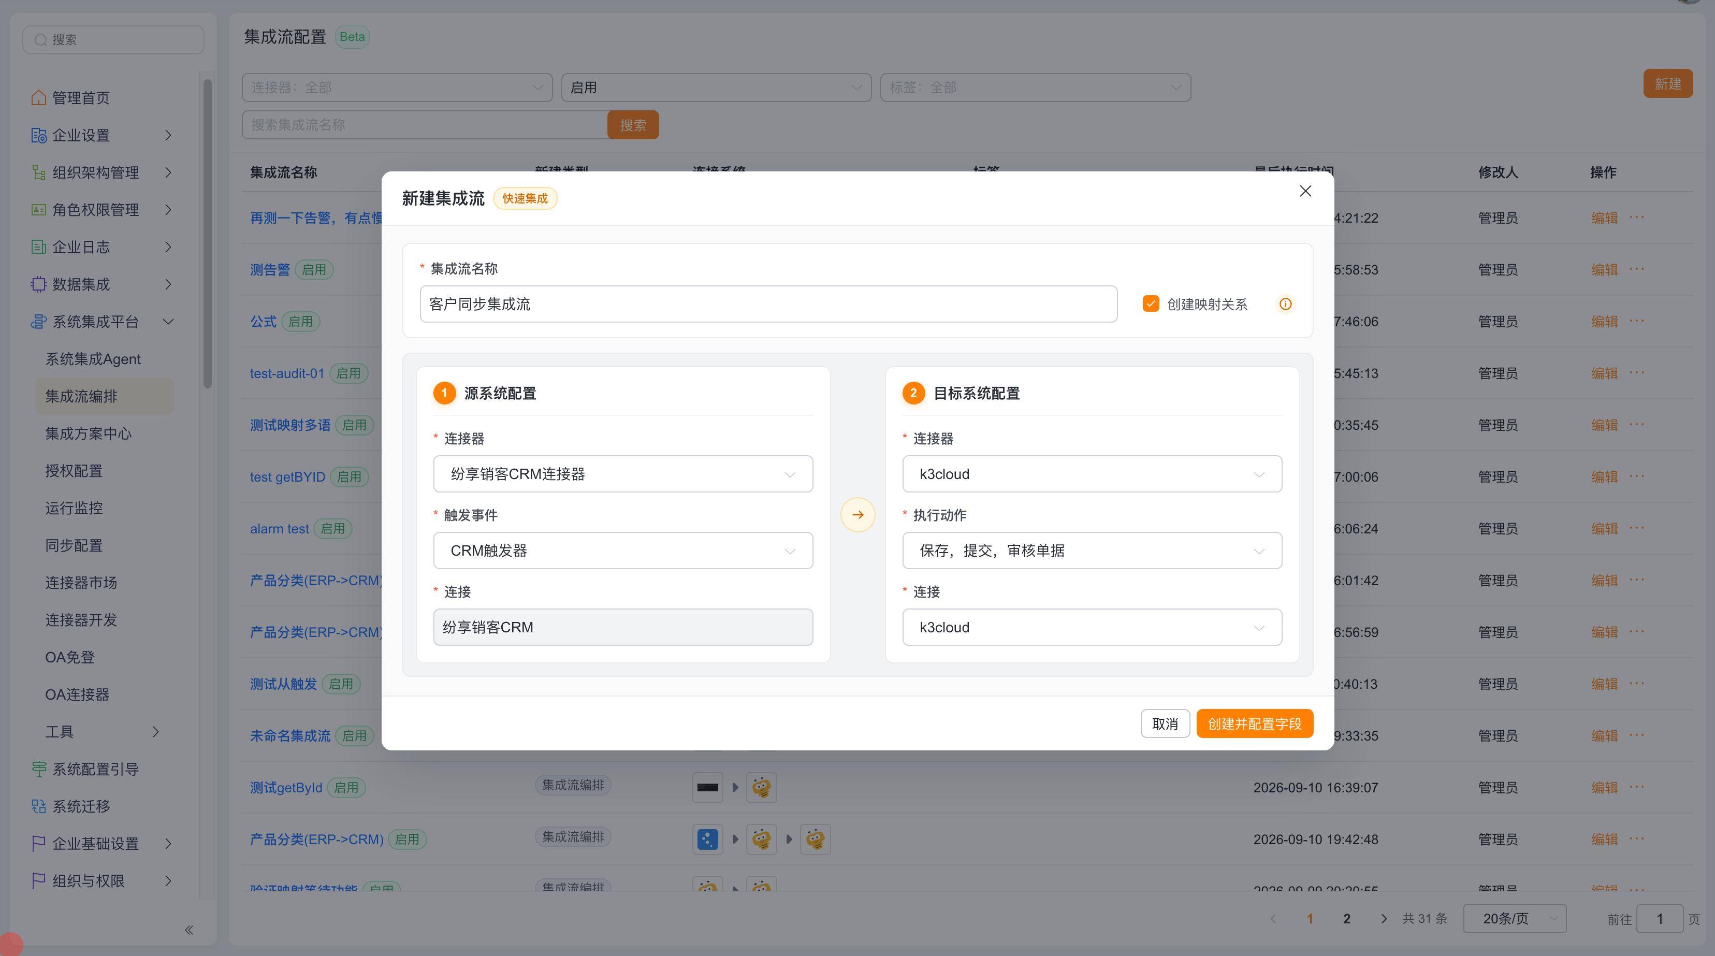Open the target 连接器 k3cloud dropdown
Viewport: 1715px width, 956px height.
coord(1092,474)
